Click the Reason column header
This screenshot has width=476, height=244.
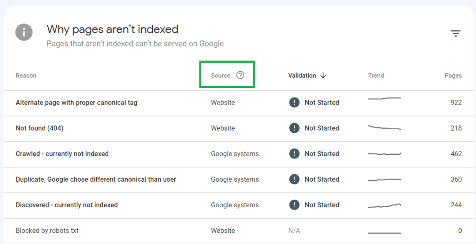click(26, 76)
